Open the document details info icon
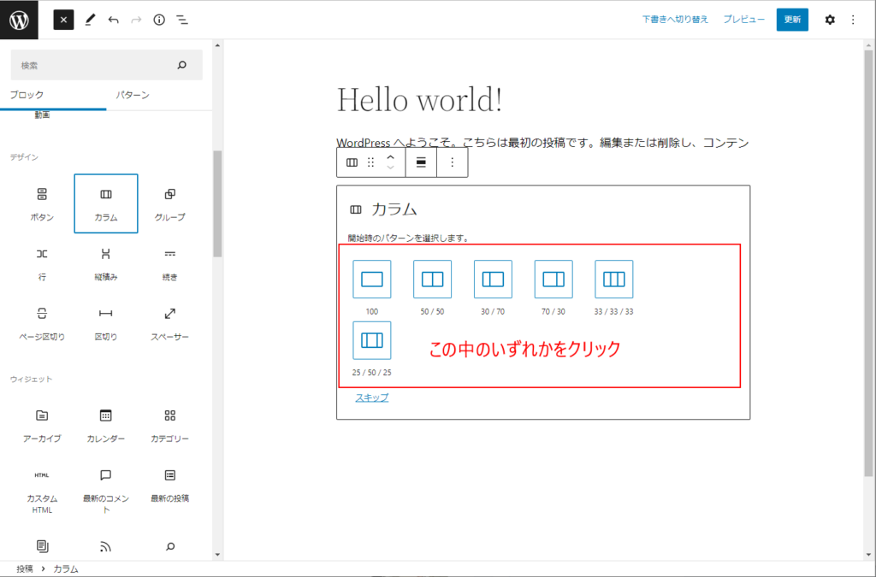 [159, 20]
